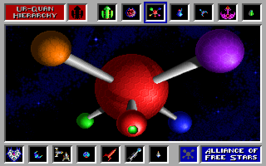
Task: Select the green Ur-Quan Dreadnought ship icon
Action: 107,12
